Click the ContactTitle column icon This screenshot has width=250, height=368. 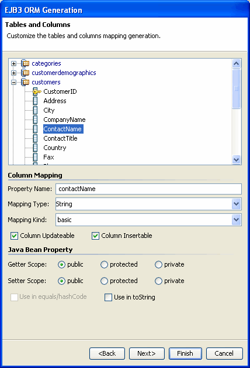coord(35,138)
